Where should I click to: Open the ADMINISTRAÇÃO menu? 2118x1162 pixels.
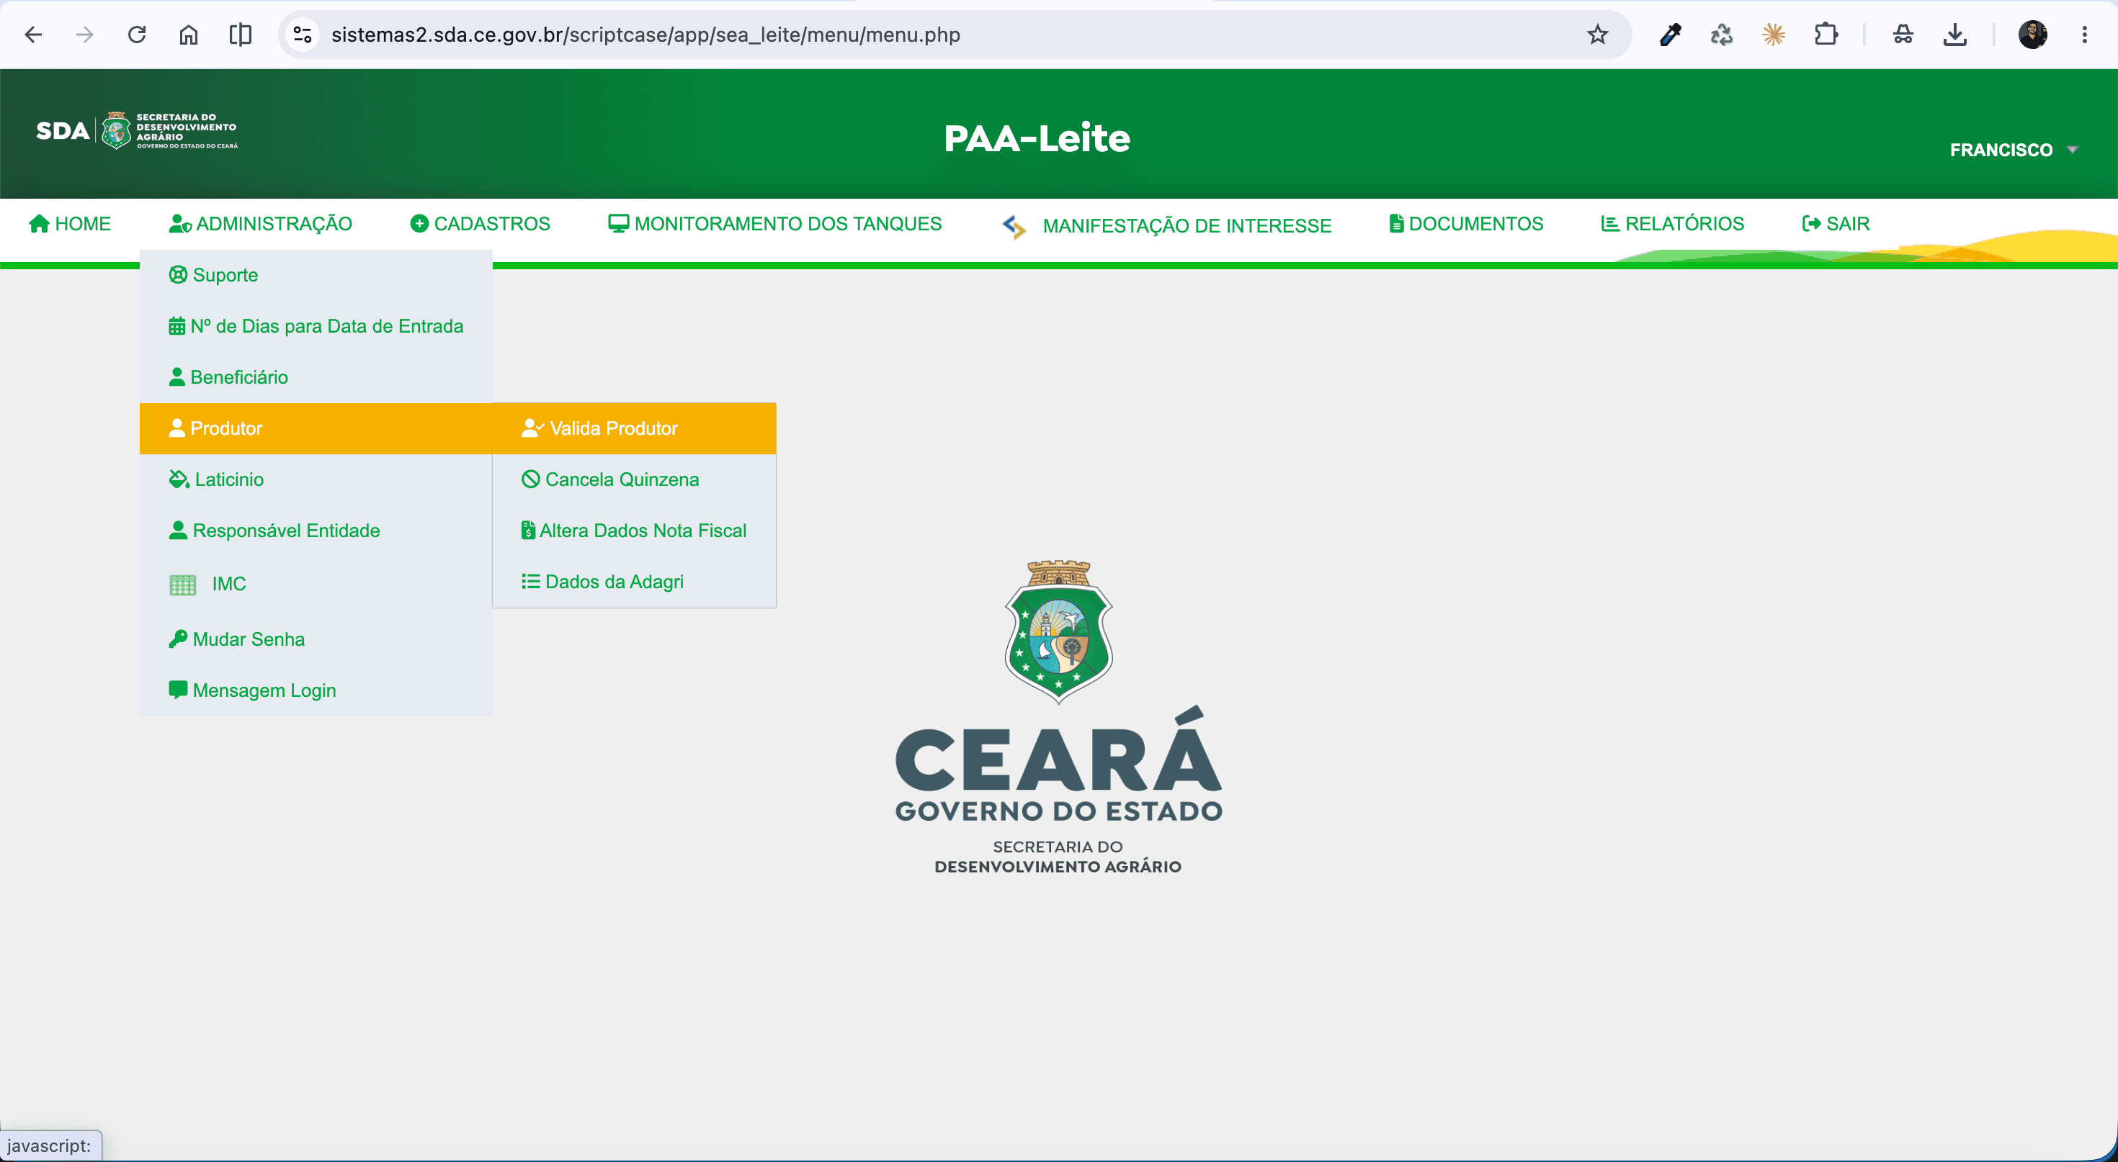261,223
